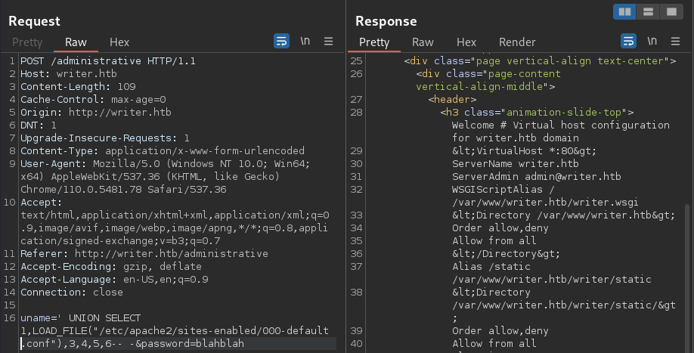Viewport: 694px width, 353px height.
Task: Click 'Order allow,deny' on response line 34
Action: click(x=500, y=228)
